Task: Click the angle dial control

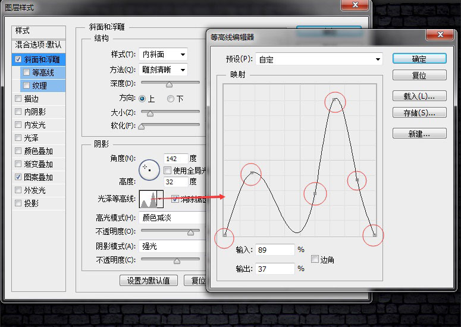Action: pyautogui.click(x=149, y=170)
